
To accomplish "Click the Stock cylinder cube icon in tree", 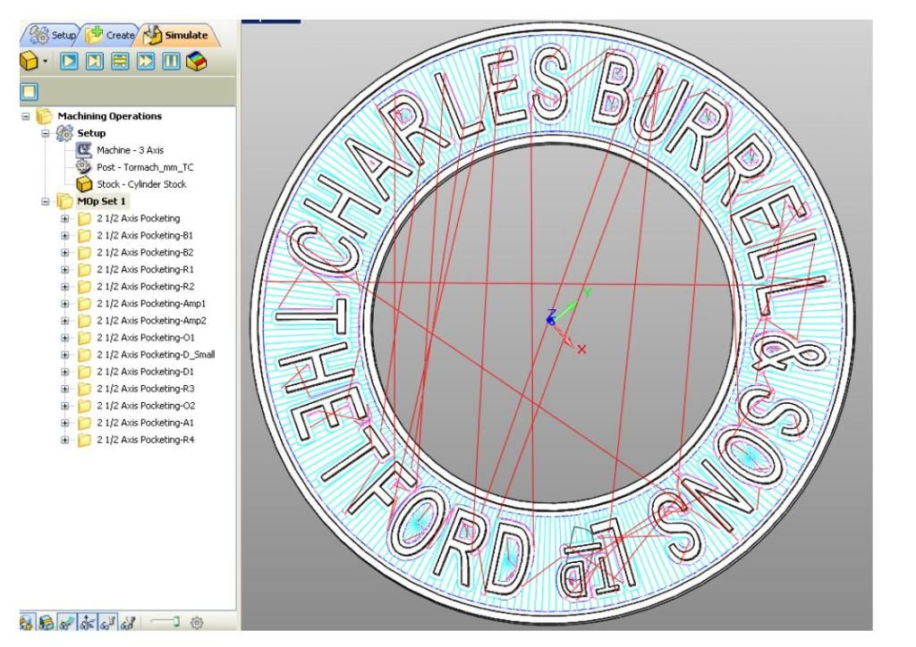I will click(x=84, y=184).
